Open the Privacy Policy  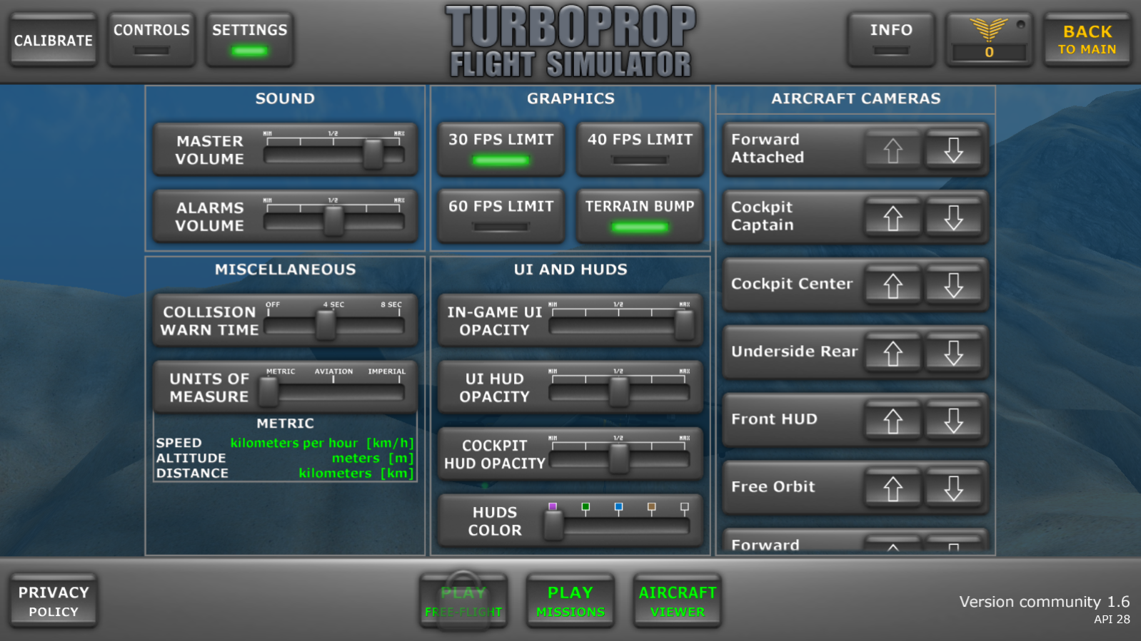tap(54, 601)
